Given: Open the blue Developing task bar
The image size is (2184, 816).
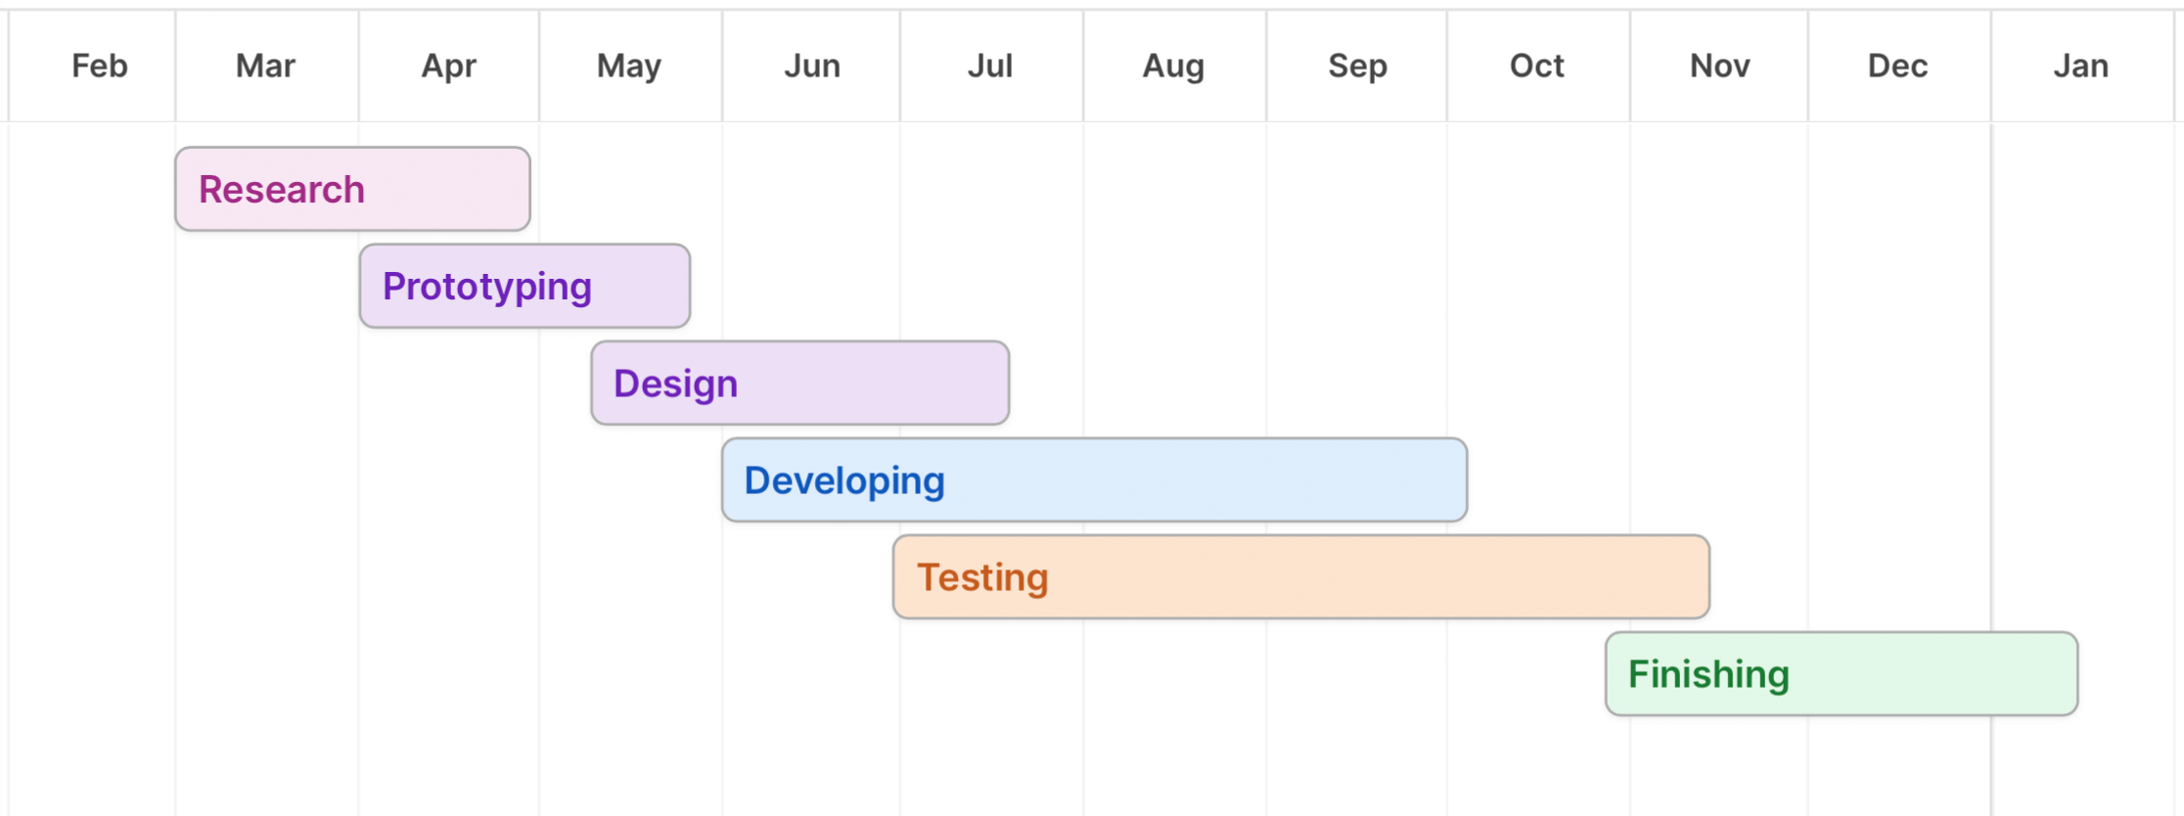Looking at the screenshot, I should point(1094,480).
